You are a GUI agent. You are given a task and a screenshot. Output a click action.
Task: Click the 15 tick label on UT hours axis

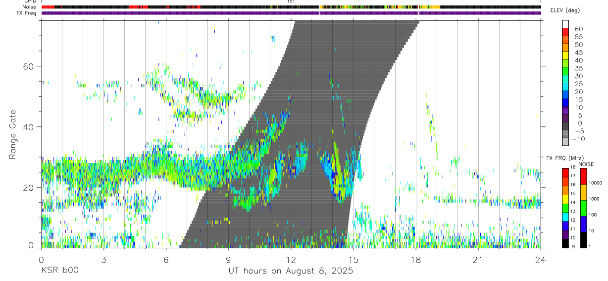(x=353, y=260)
